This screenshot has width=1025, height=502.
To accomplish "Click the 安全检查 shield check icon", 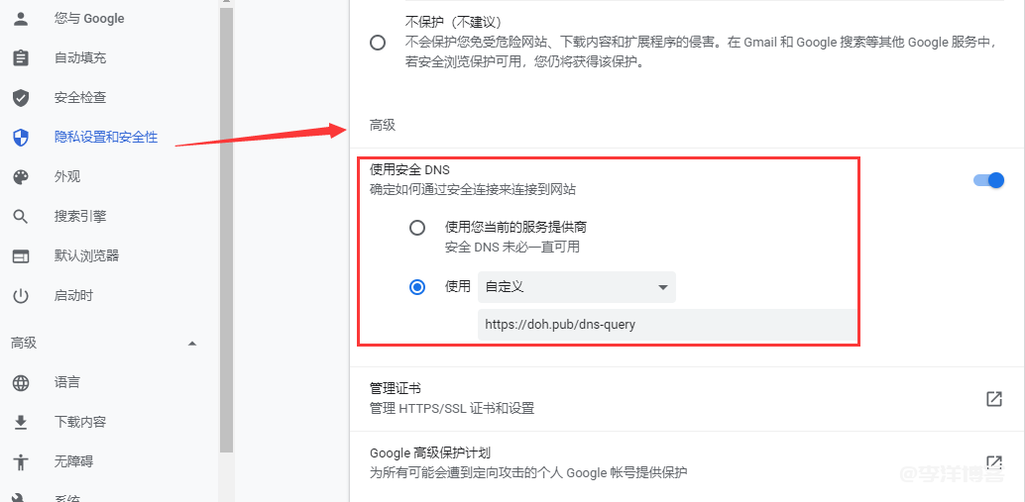I will tap(21, 97).
